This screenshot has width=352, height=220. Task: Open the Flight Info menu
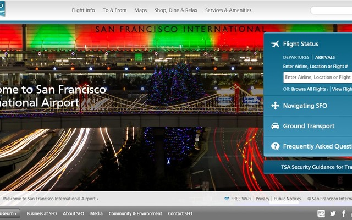[83, 10]
